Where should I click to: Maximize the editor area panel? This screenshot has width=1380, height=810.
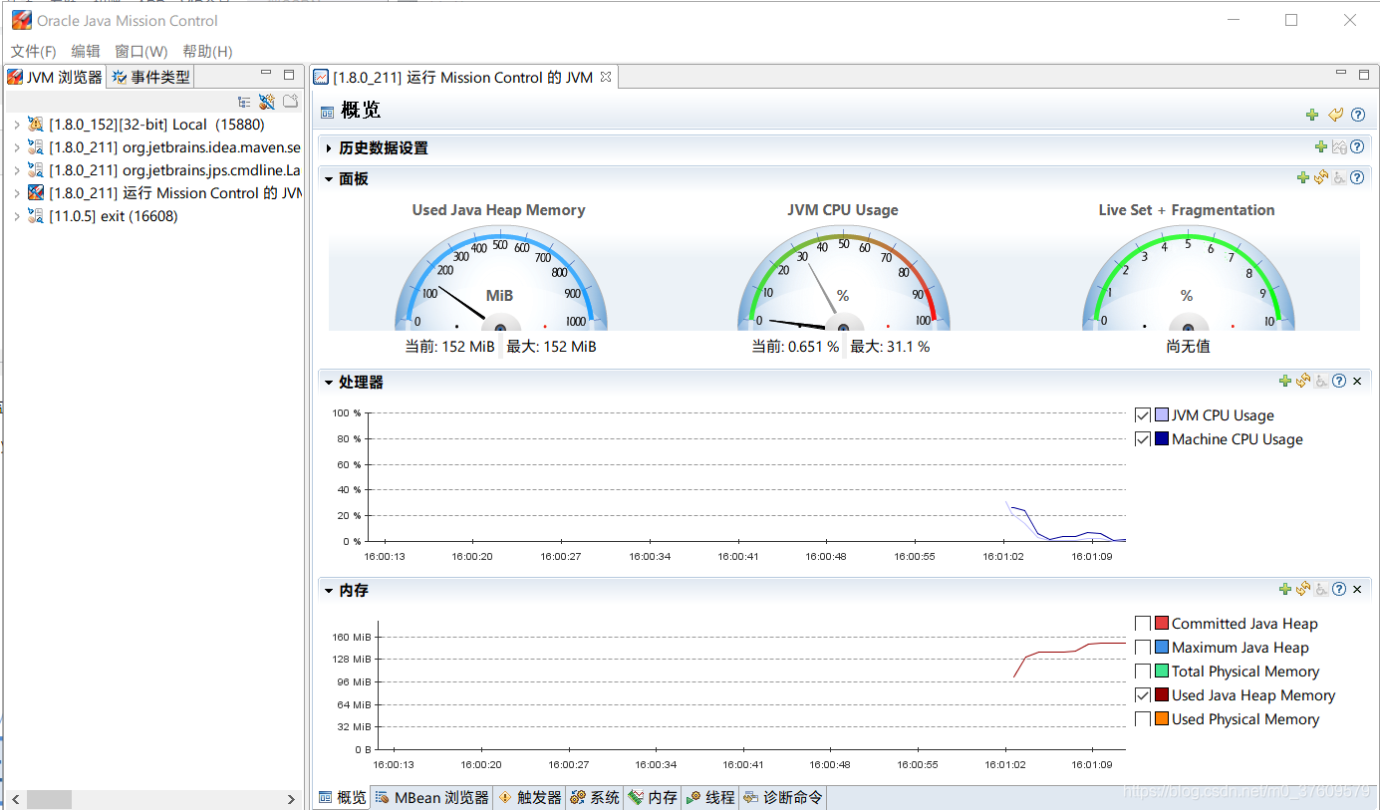1364,74
